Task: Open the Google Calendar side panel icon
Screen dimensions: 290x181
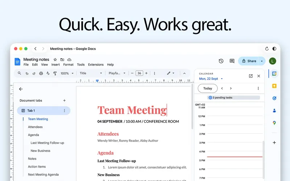Action: (x=274, y=73)
